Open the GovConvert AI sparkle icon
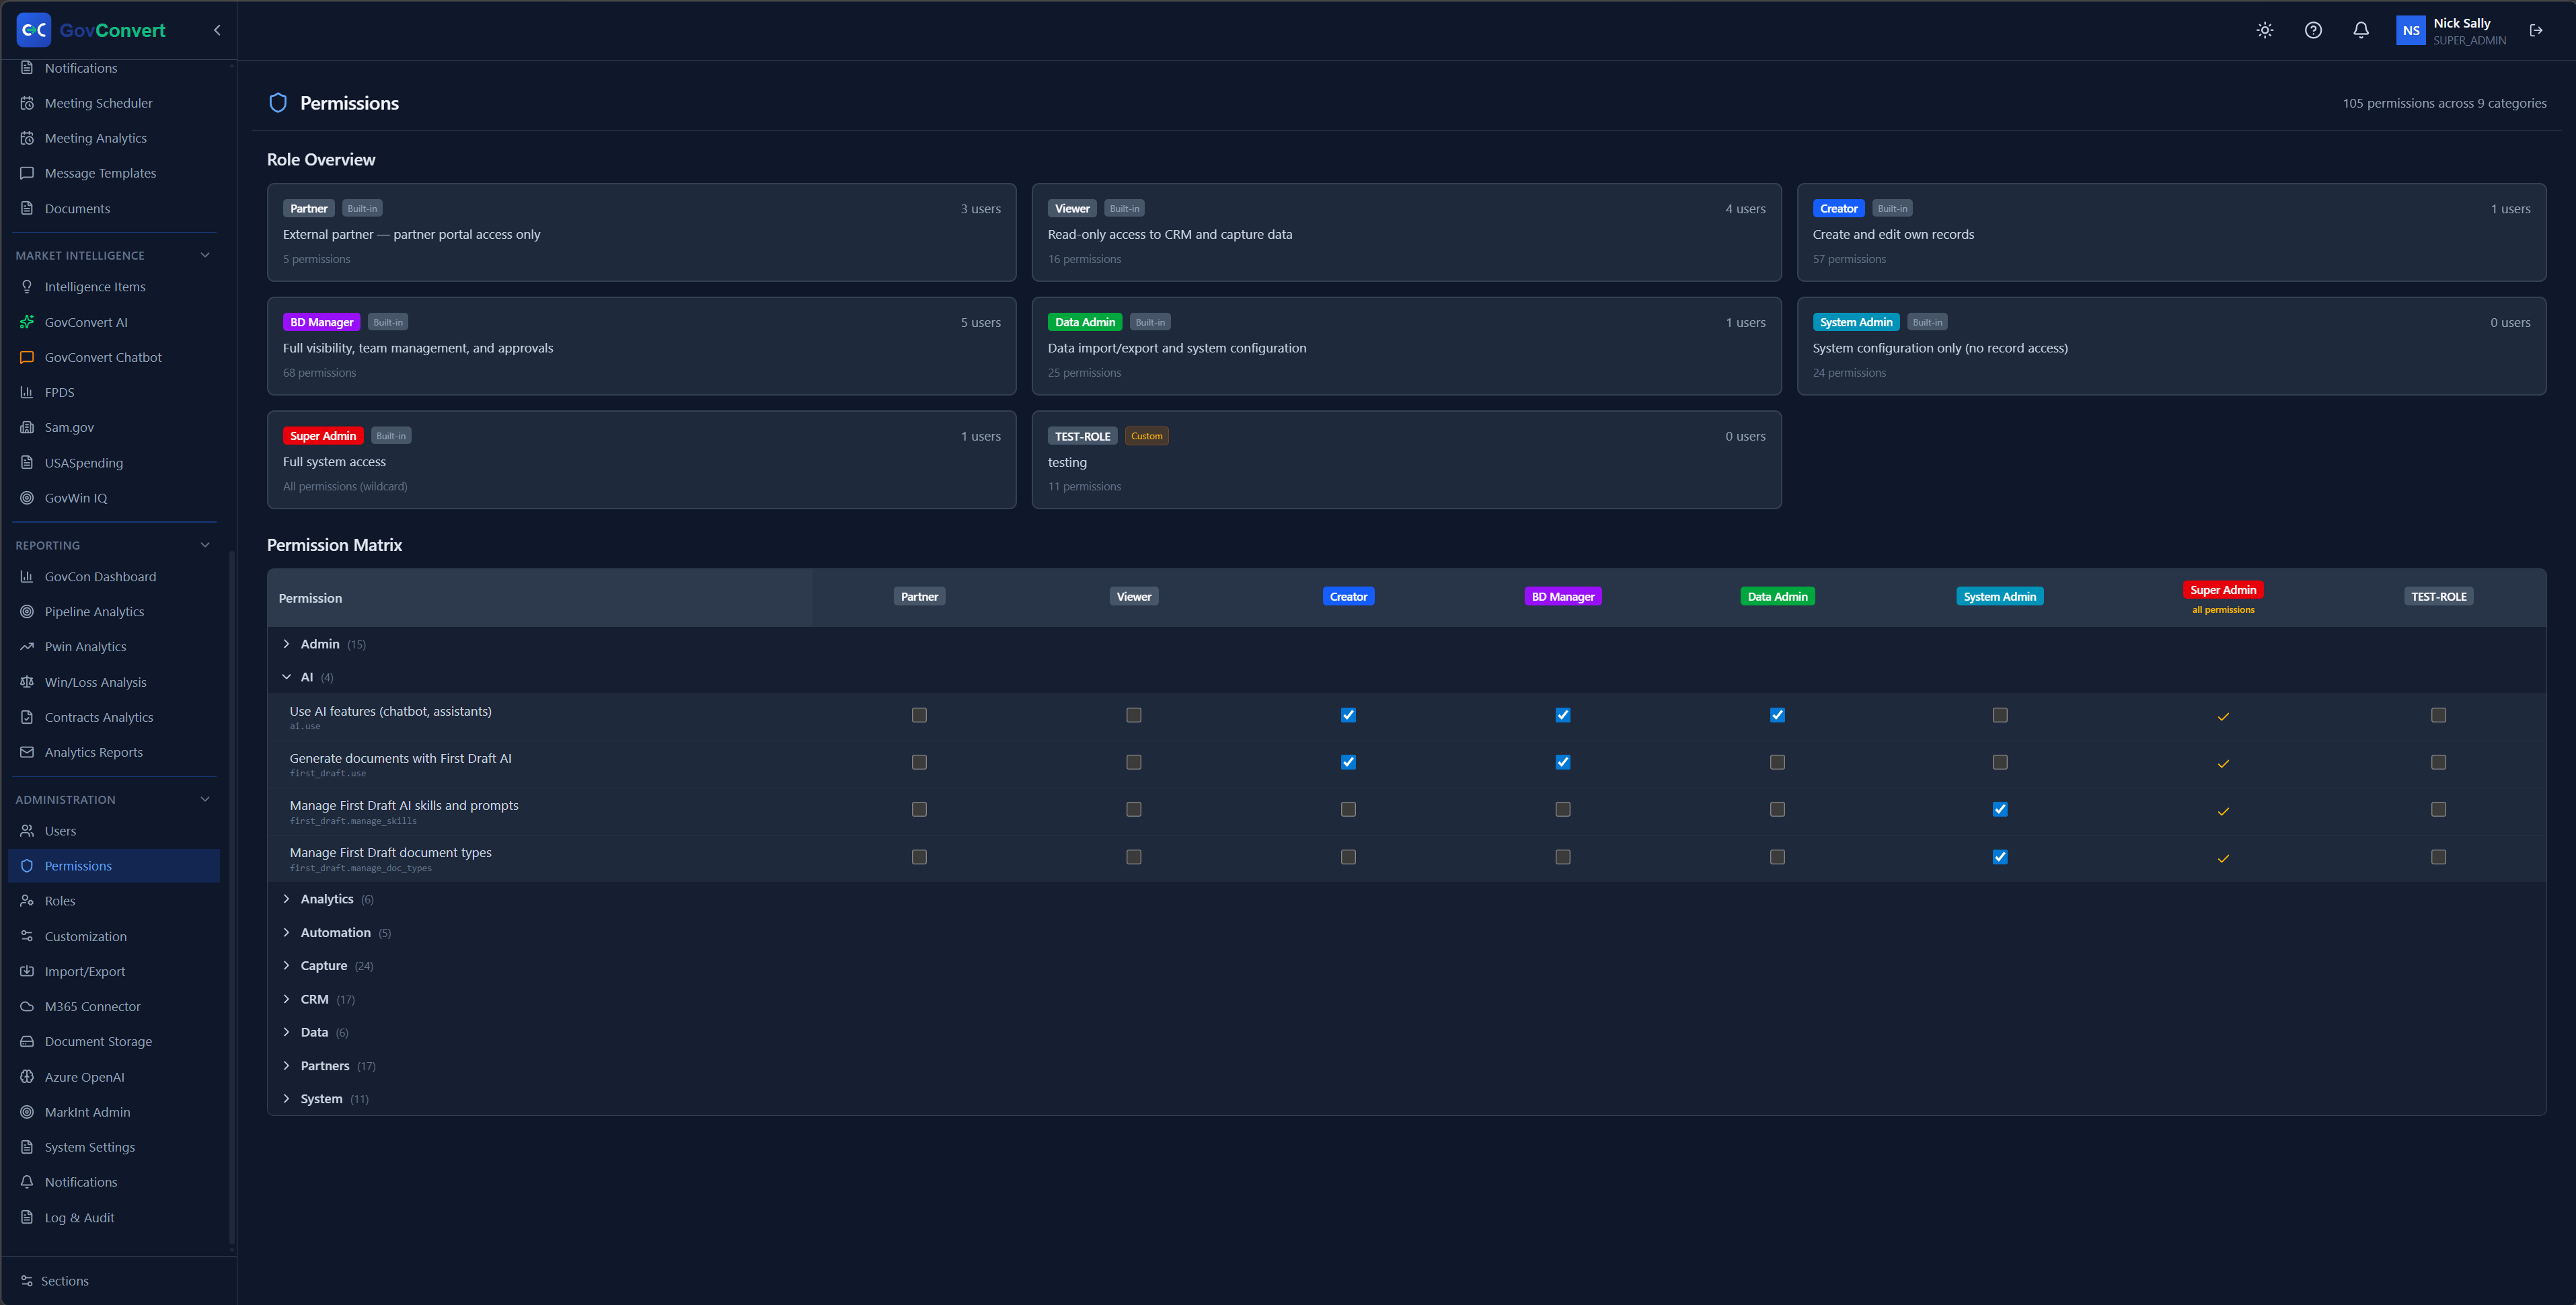The height and width of the screenshot is (1305, 2576). coord(27,322)
